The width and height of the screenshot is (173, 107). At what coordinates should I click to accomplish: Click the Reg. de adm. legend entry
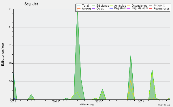coord(138,8)
